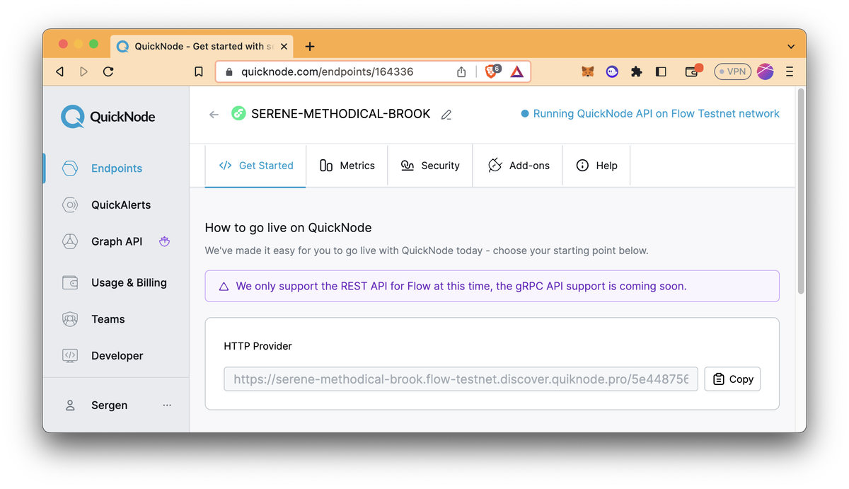Open the Security tab
Screen dimensions: 849x489
pyautogui.click(x=430, y=166)
